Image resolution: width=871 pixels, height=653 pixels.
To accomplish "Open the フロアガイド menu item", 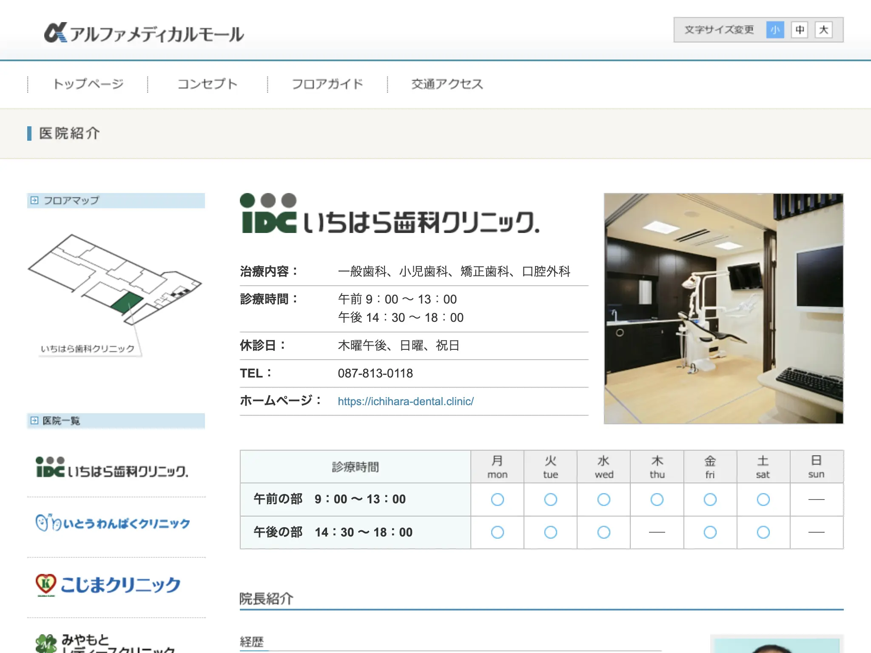I will [x=327, y=84].
